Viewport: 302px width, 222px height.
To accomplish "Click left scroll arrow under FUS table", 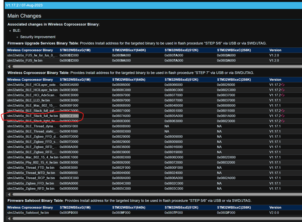I will 9,66.
